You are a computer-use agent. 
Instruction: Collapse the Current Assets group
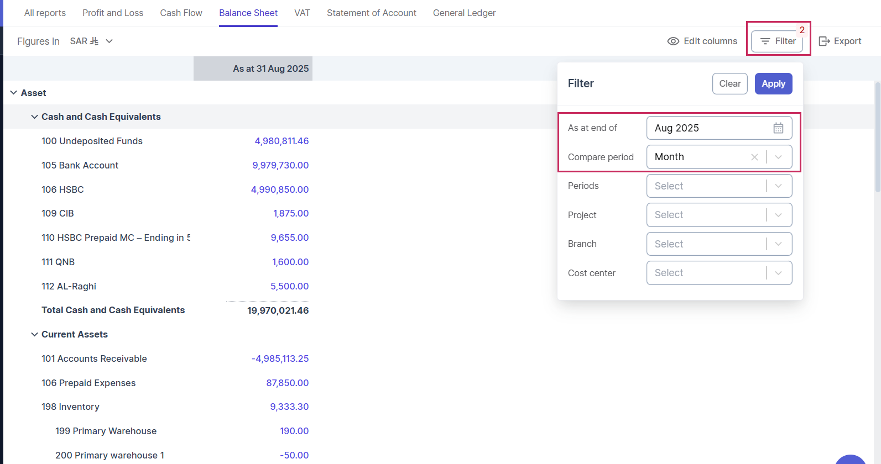tap(34, 335)
